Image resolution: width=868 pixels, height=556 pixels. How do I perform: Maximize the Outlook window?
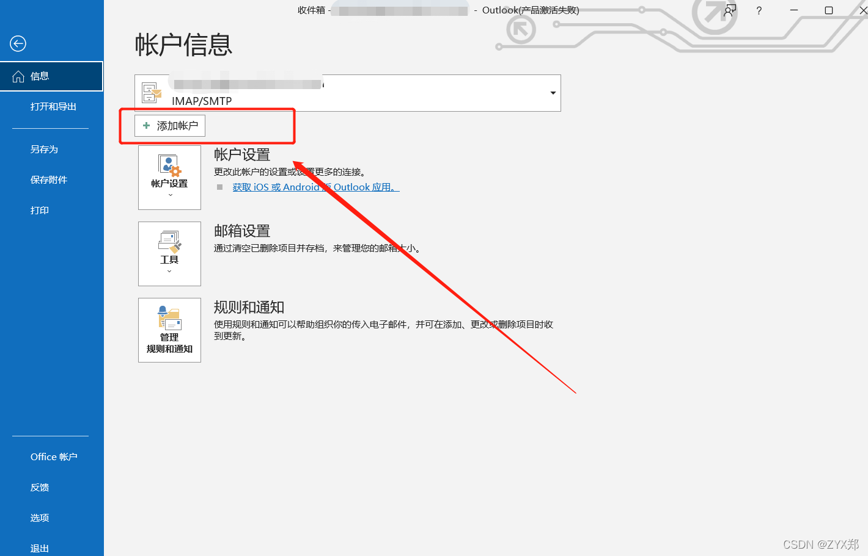click(829, 10)
